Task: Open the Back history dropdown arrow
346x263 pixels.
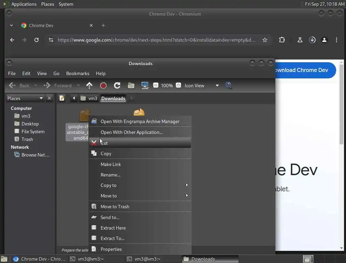Action: tap(35, 86)
